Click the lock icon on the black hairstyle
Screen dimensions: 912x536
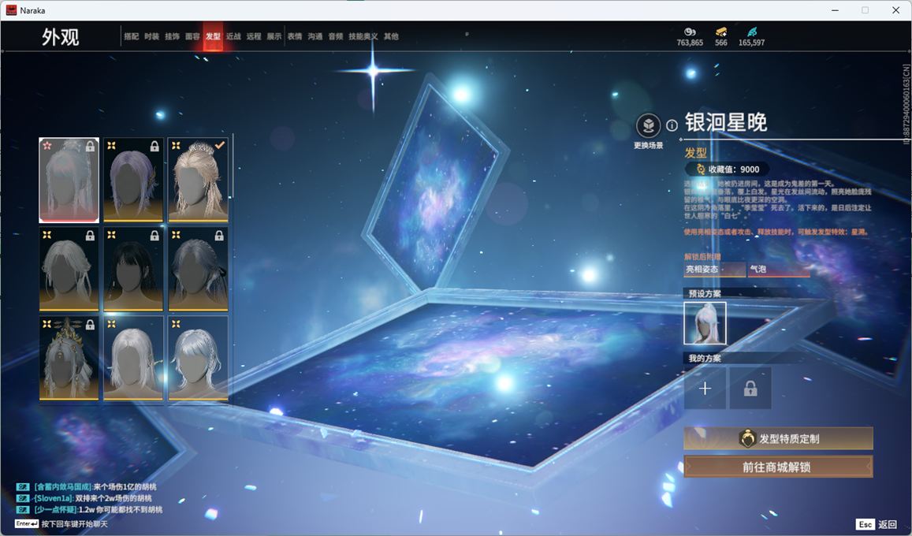154,236
